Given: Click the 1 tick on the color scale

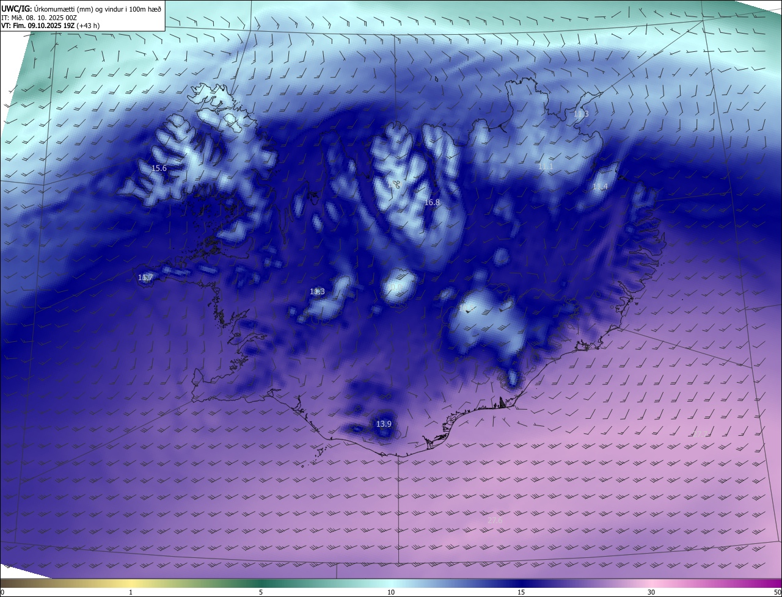Looking at the screenshot, I should (x=131, y=592).
